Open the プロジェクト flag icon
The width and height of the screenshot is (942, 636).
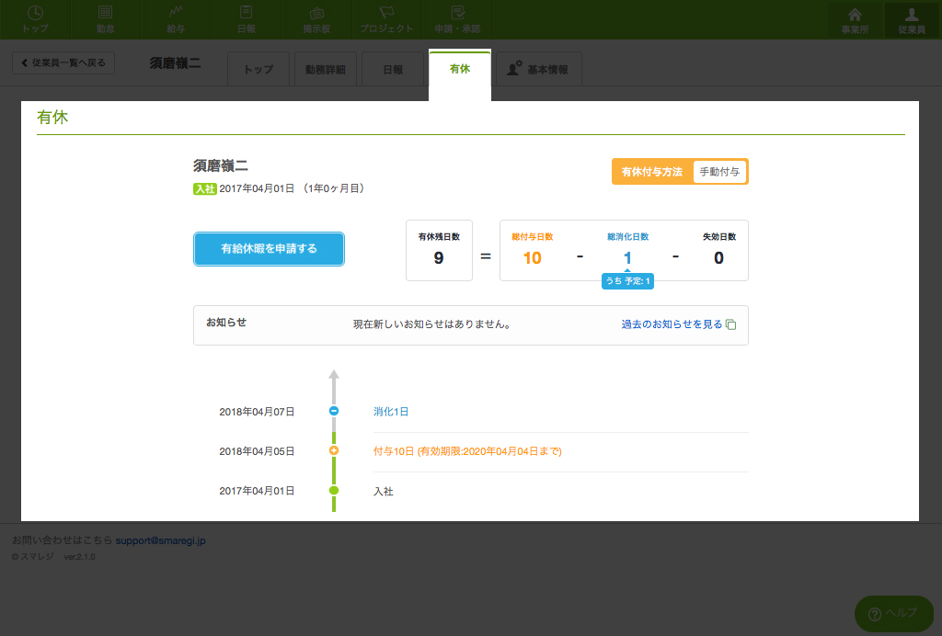tap(387, 13)
